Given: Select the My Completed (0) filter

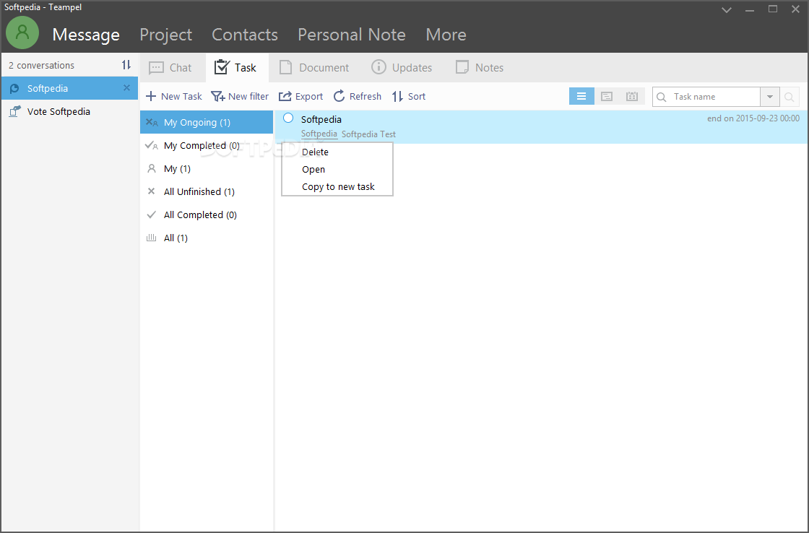Looking at the screenshot, I should click(207, 145).
